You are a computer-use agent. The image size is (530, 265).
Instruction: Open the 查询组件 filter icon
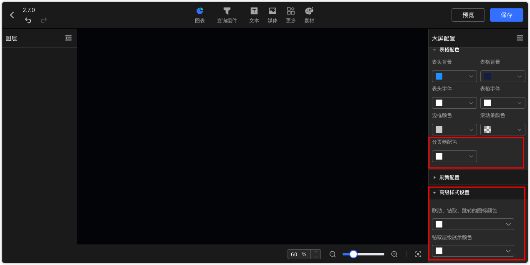pos(227,11)
